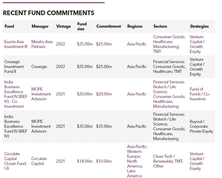This screenshot has height=178, width=222.
Task: Sort by the Commitment column header
Action: coord(108,26)
